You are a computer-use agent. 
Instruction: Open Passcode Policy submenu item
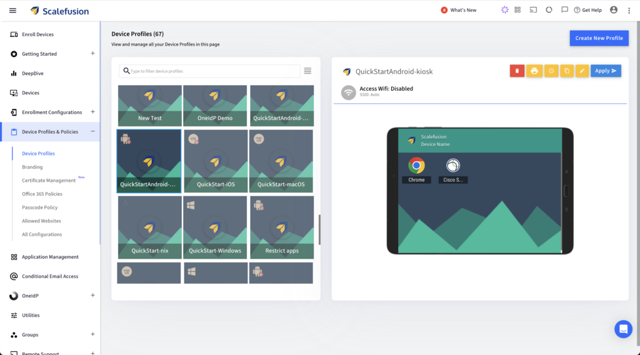point(39,207)
